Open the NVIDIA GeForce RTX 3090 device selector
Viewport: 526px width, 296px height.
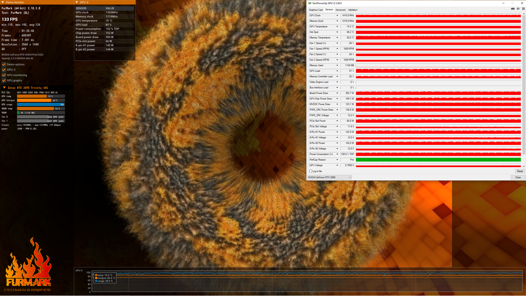(329, 177)
